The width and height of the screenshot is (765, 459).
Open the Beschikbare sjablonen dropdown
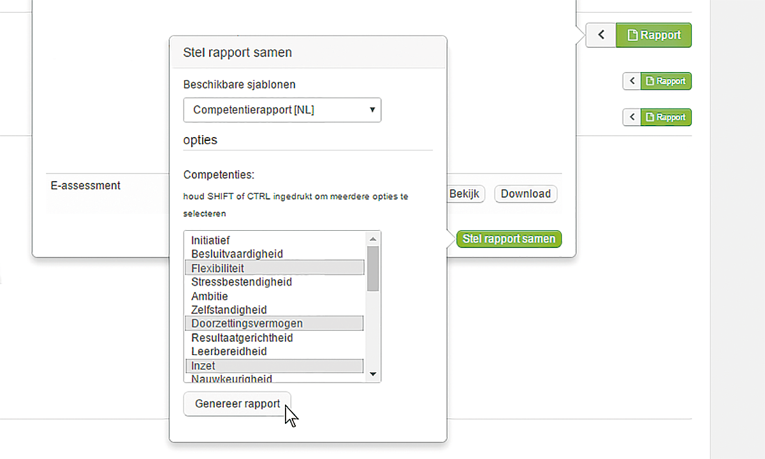coord(282,110)
